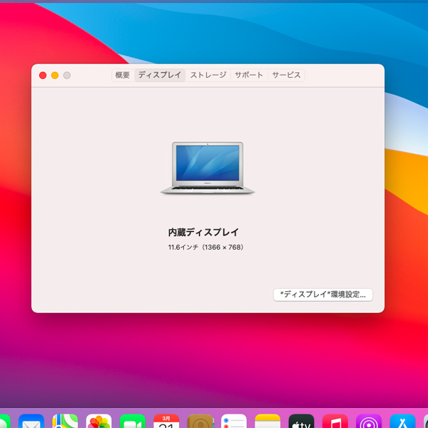Close the window with the red button
The width and height of the screenshot is (428, 428).
click(43, 75)
